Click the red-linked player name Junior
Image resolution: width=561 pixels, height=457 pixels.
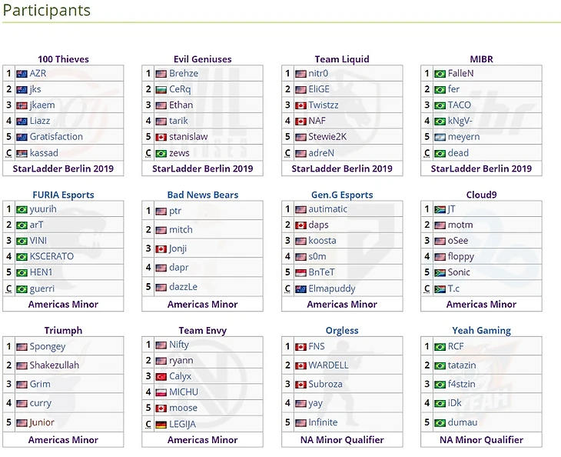pyautogui.click(x=41, y=422)
